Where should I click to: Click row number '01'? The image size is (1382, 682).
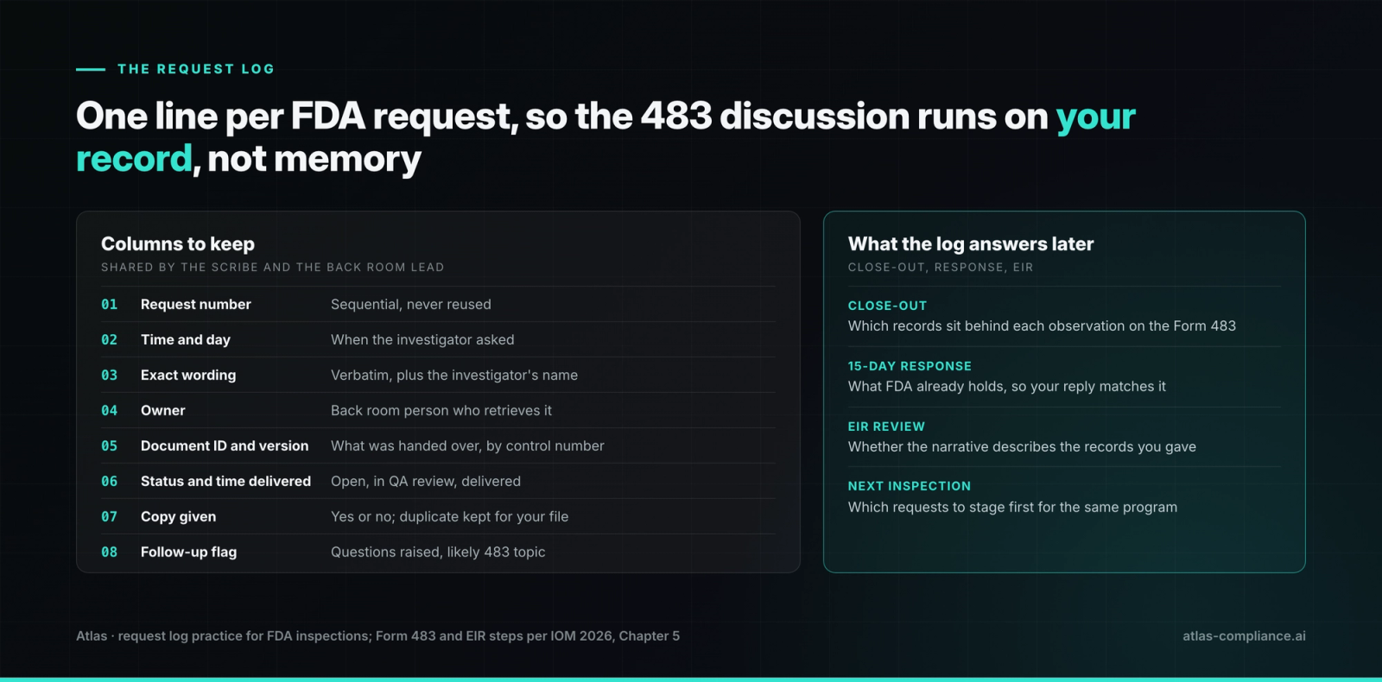109,304
